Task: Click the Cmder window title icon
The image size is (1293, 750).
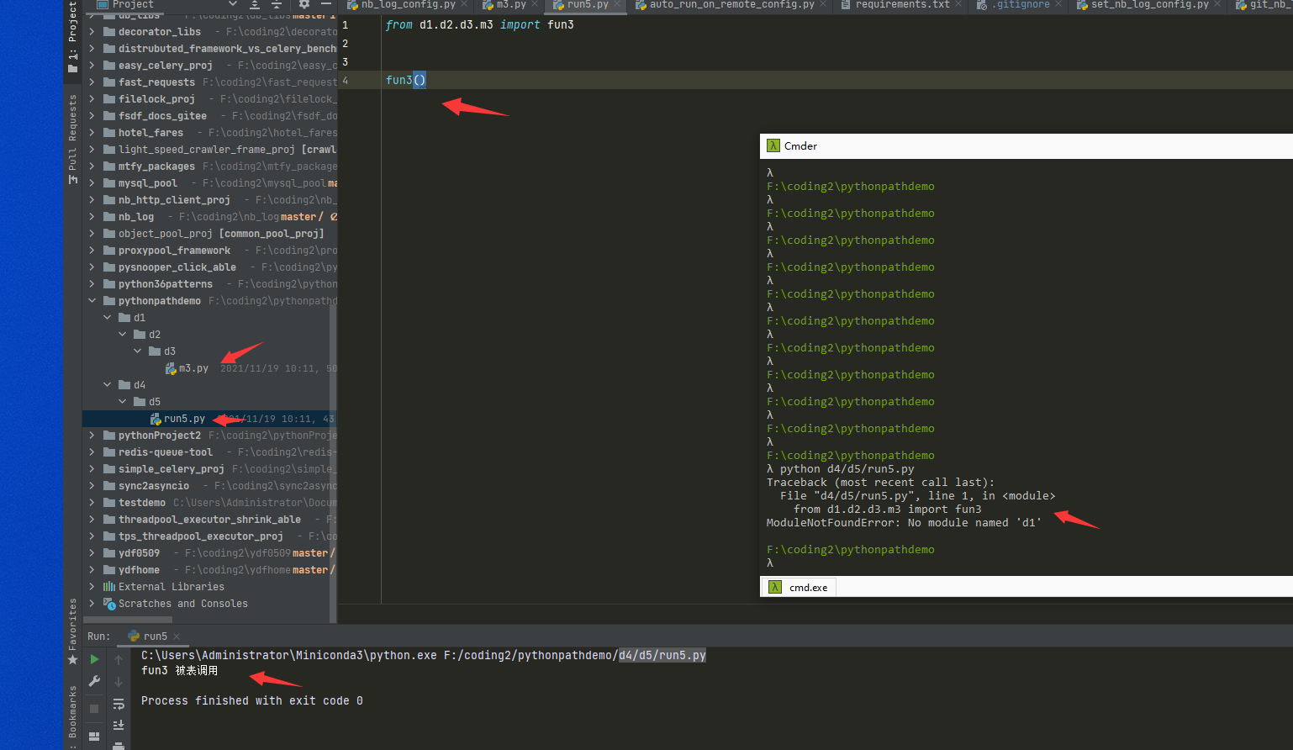Action: [773, 145]
